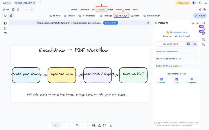The height and width of the screenshot is (130, 209).
Task: Click the Perform OCR button
Action: (111, 23)
